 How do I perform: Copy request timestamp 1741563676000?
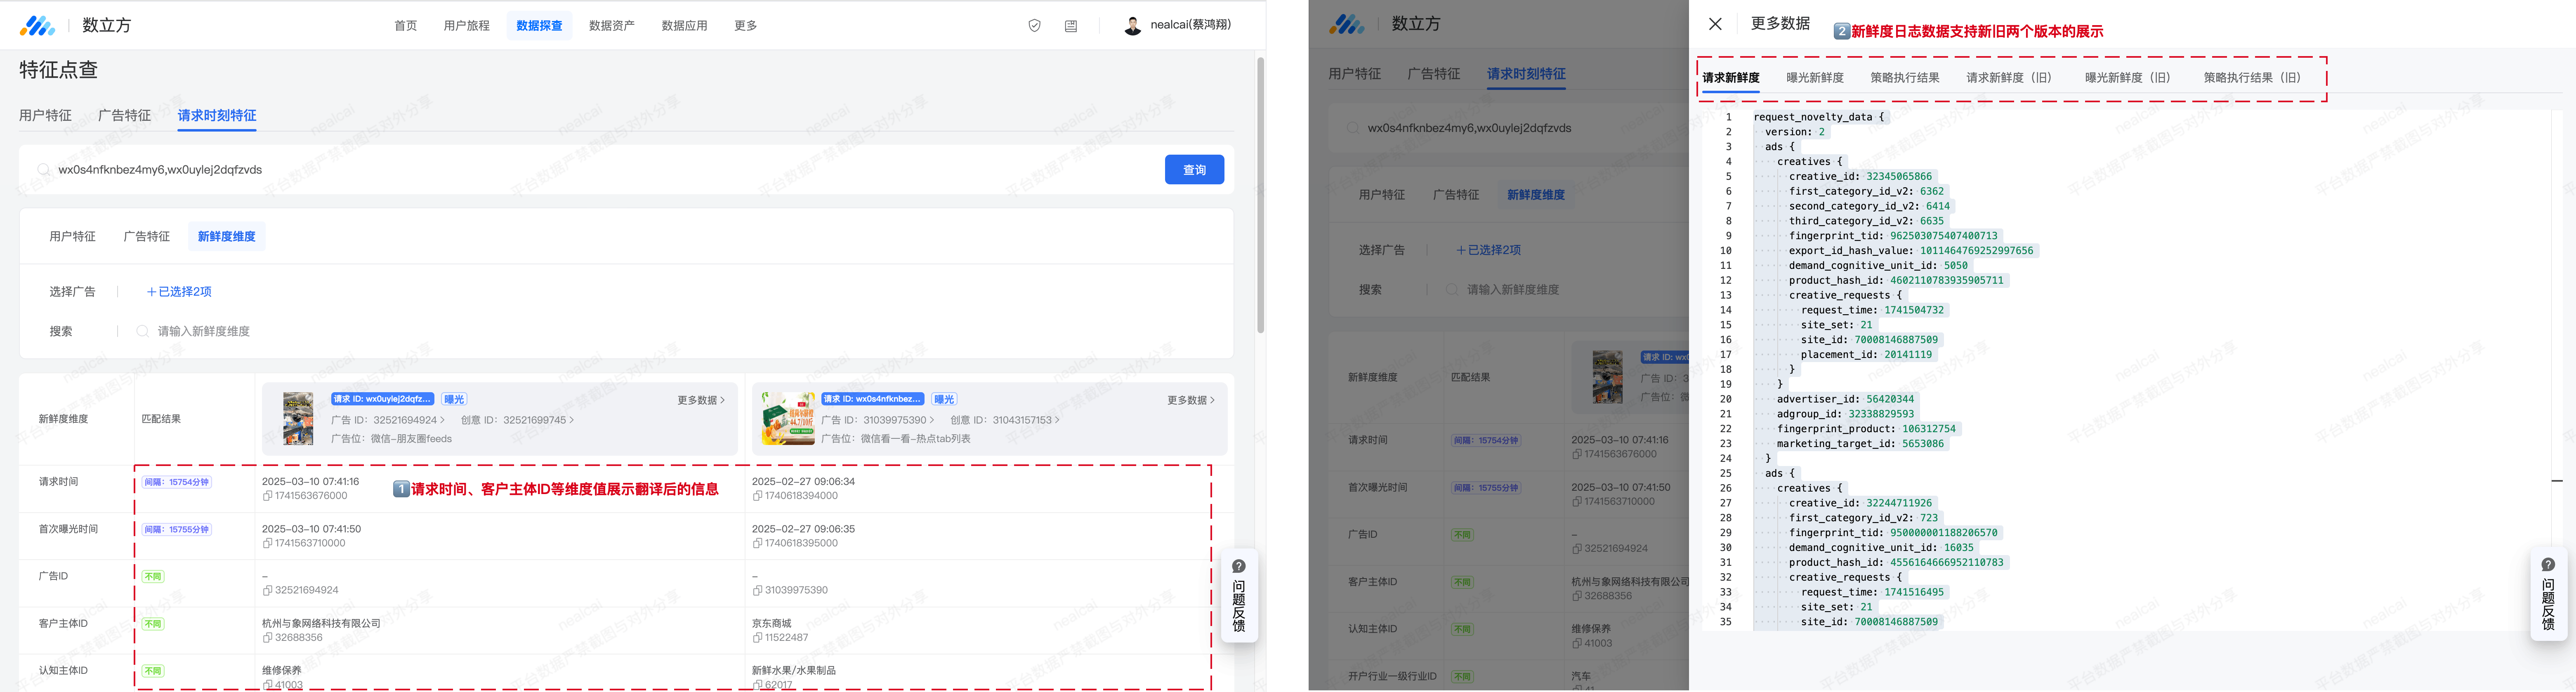click(268, 496)
